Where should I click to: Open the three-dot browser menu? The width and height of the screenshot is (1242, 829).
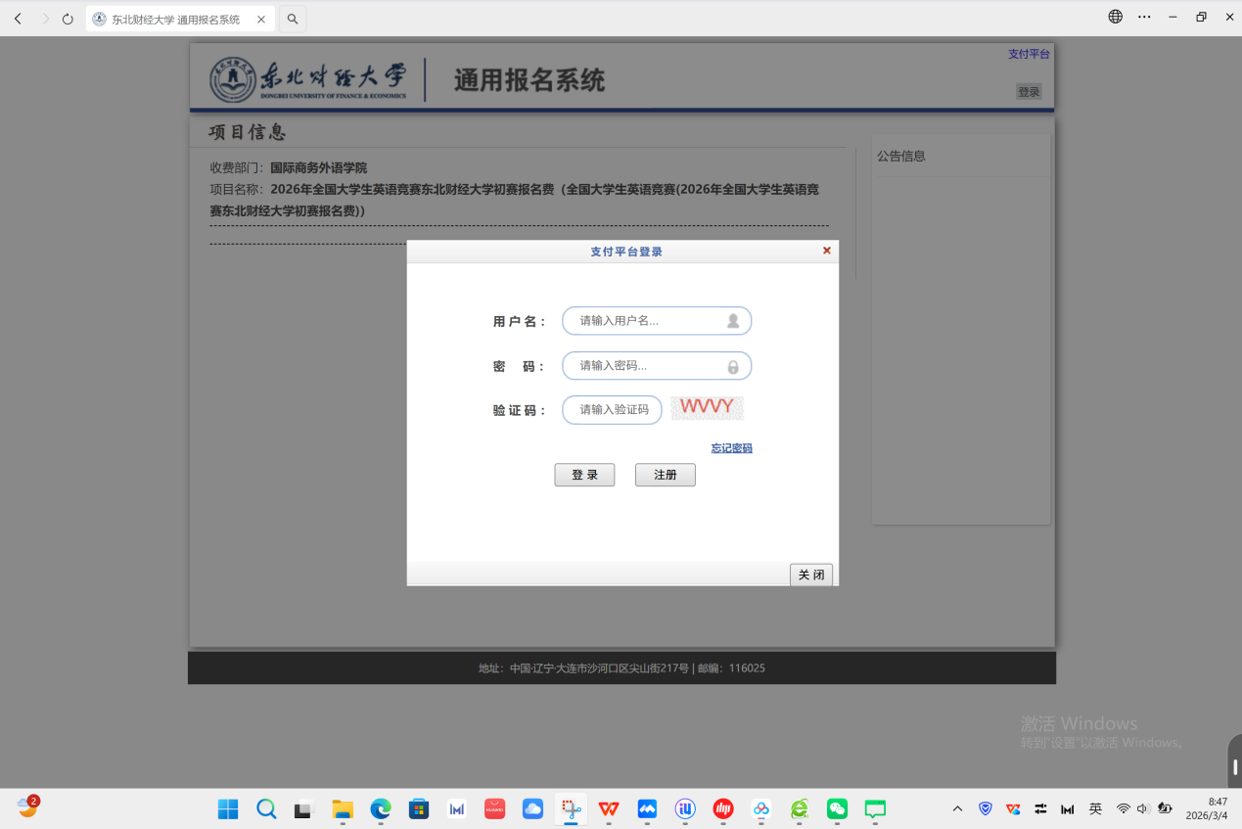click(x=1144, y=17)
